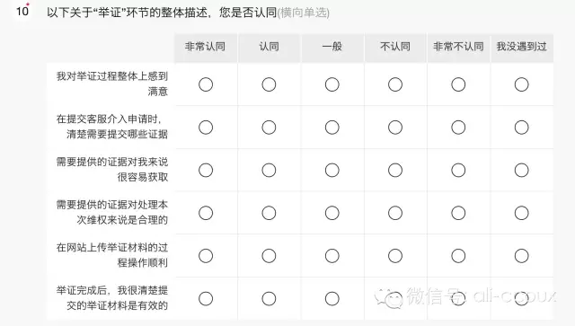Mark 不认同 for 清楚需要提交哪些证据 row
This screenshot has height=326, width=575.
[395, 128]
